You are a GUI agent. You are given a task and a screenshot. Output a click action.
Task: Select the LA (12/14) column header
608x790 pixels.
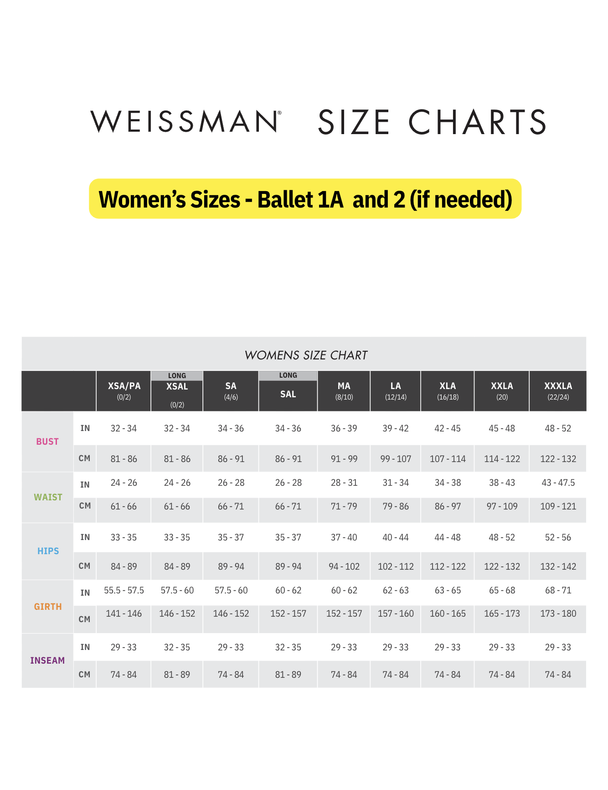(x=396, y=391)
